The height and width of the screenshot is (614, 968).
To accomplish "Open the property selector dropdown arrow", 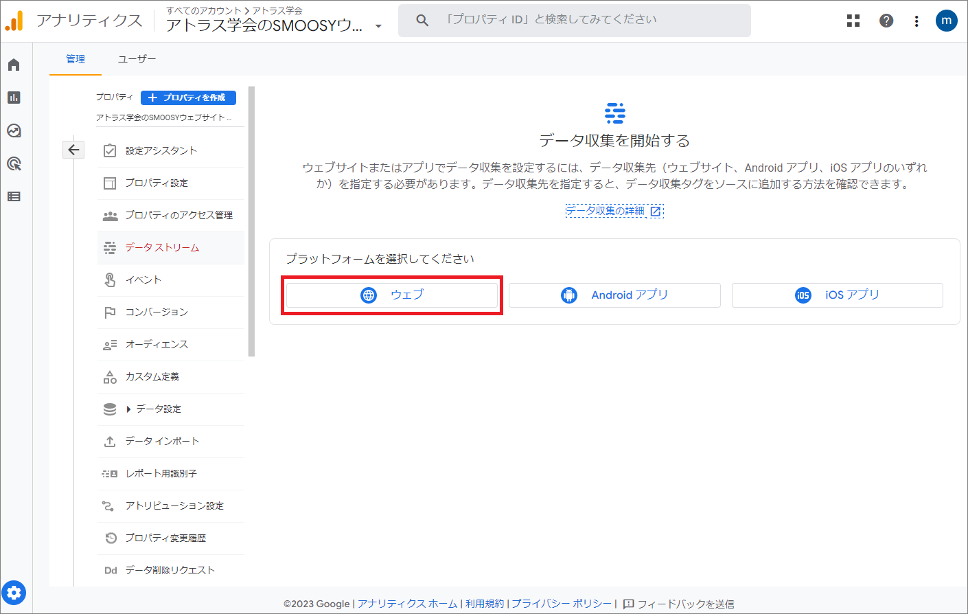I will coord(378,26).
